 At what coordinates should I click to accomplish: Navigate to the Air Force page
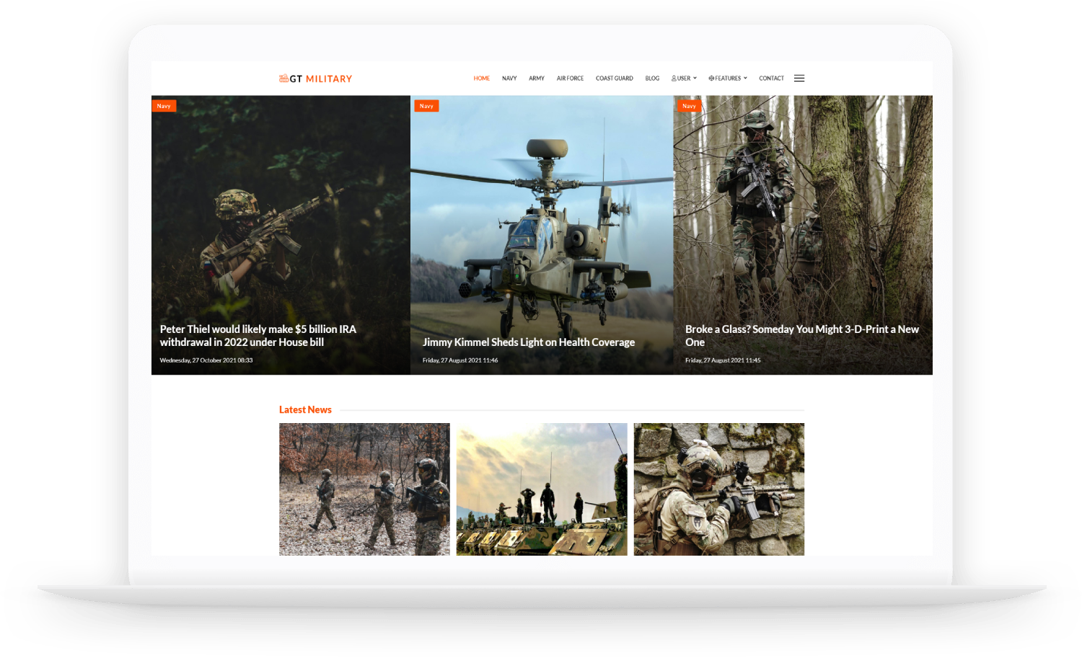[x=570, y=79]
